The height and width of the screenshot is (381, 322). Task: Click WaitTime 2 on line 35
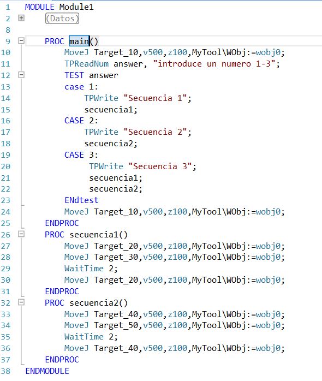pos(89,337)
